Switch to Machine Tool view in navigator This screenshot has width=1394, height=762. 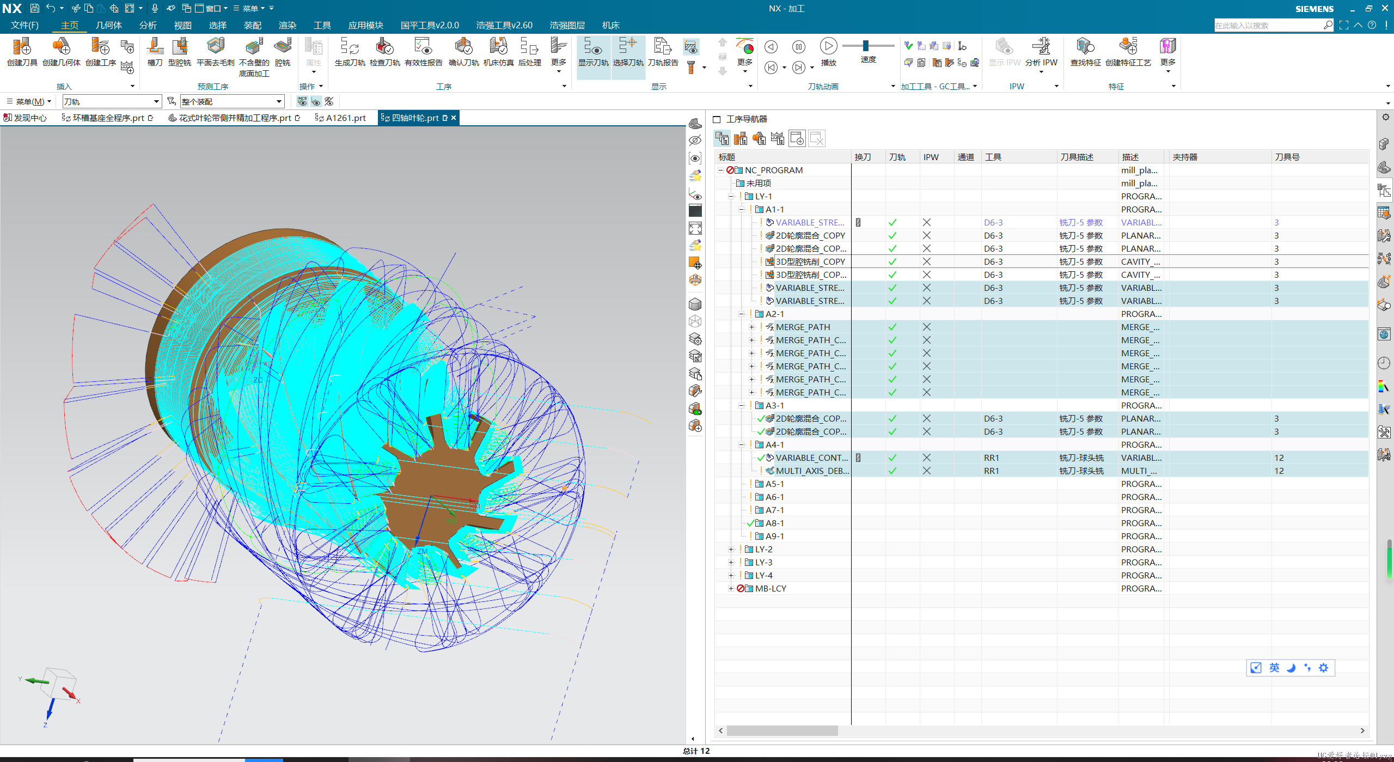click(x=741, y=139)
